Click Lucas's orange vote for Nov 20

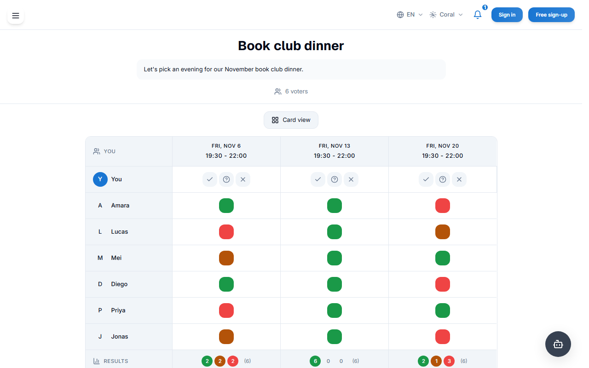pyautogui.click(x=443, y=232)
